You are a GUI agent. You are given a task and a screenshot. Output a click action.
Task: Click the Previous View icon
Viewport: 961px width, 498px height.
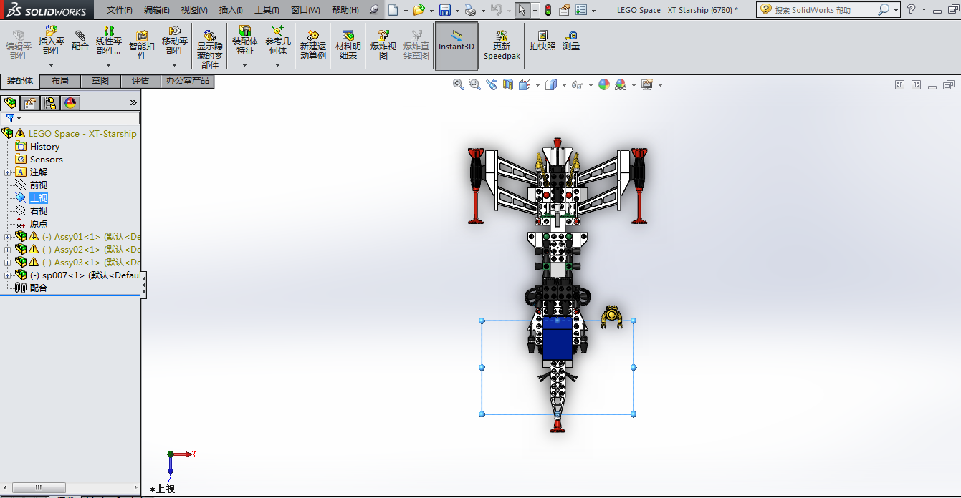(491, 84)
